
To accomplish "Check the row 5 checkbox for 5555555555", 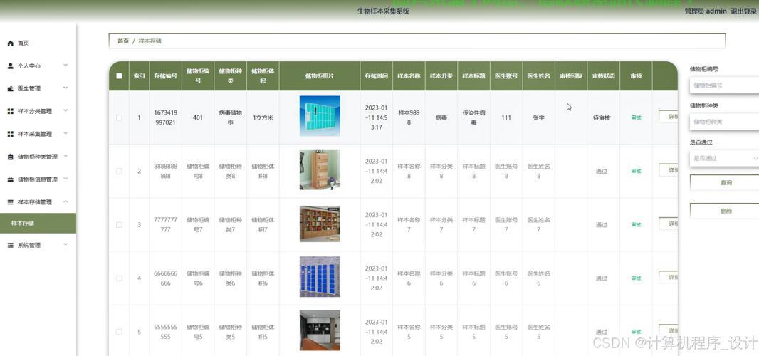I will (x=119, y=332).
